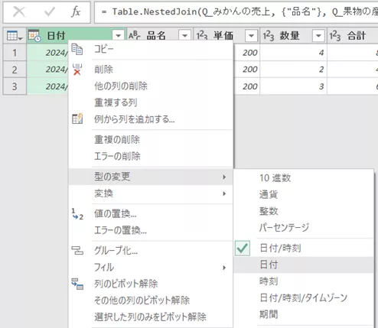The image size is (378, 328).
Task: Click the fx function icon
Action: [x=76, y=11]
